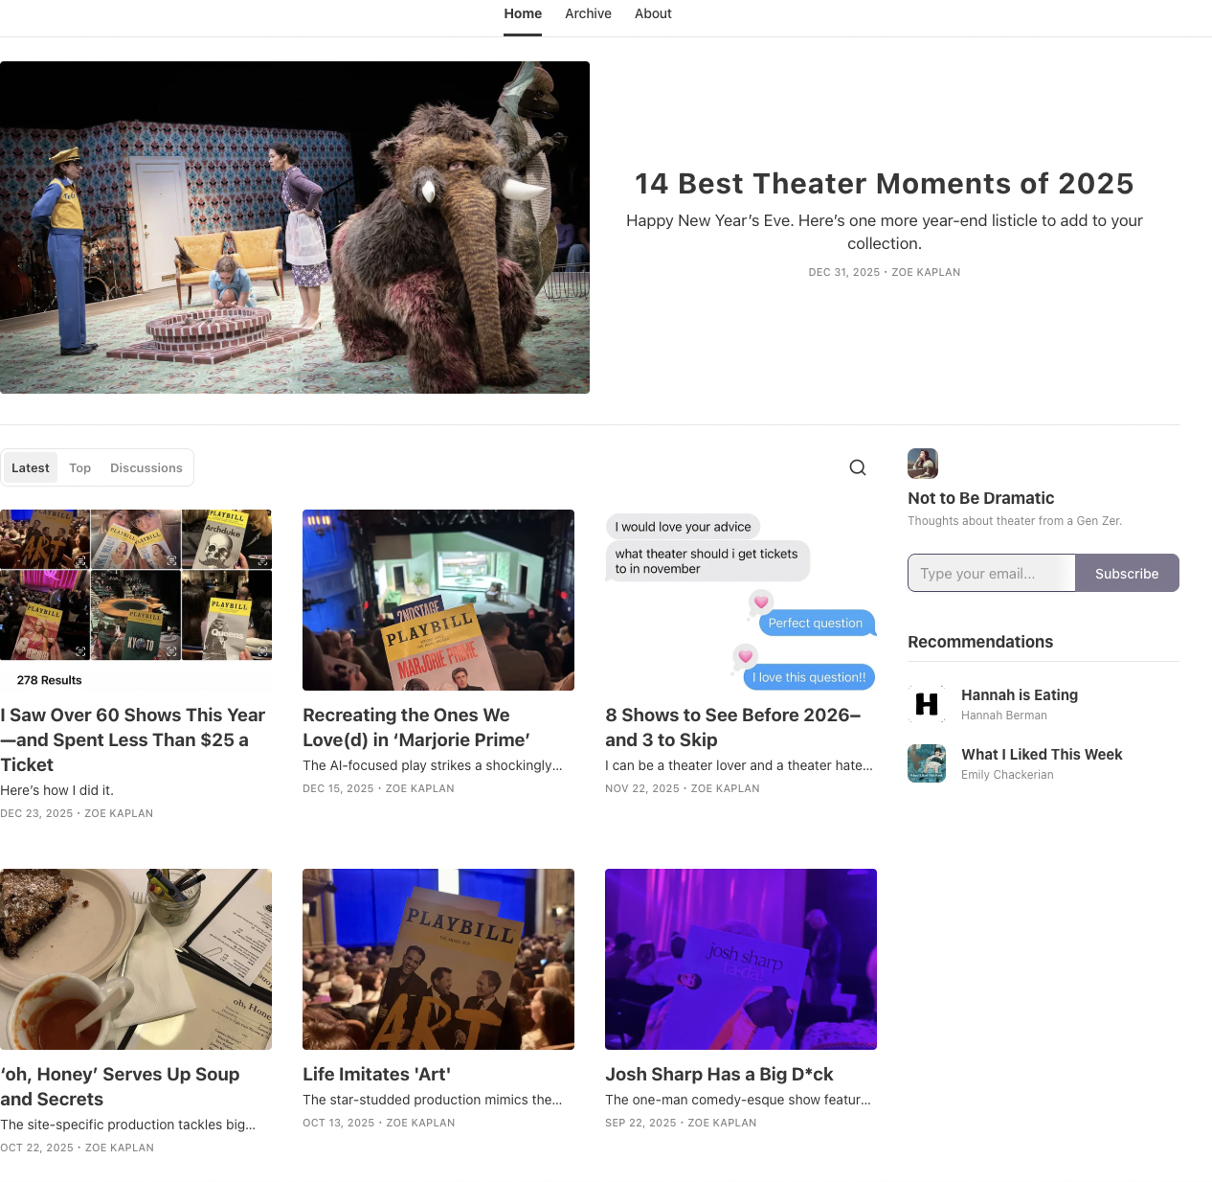Click into the email address field
Screen dimensions: 1212x1182
(x=991, y=573)
